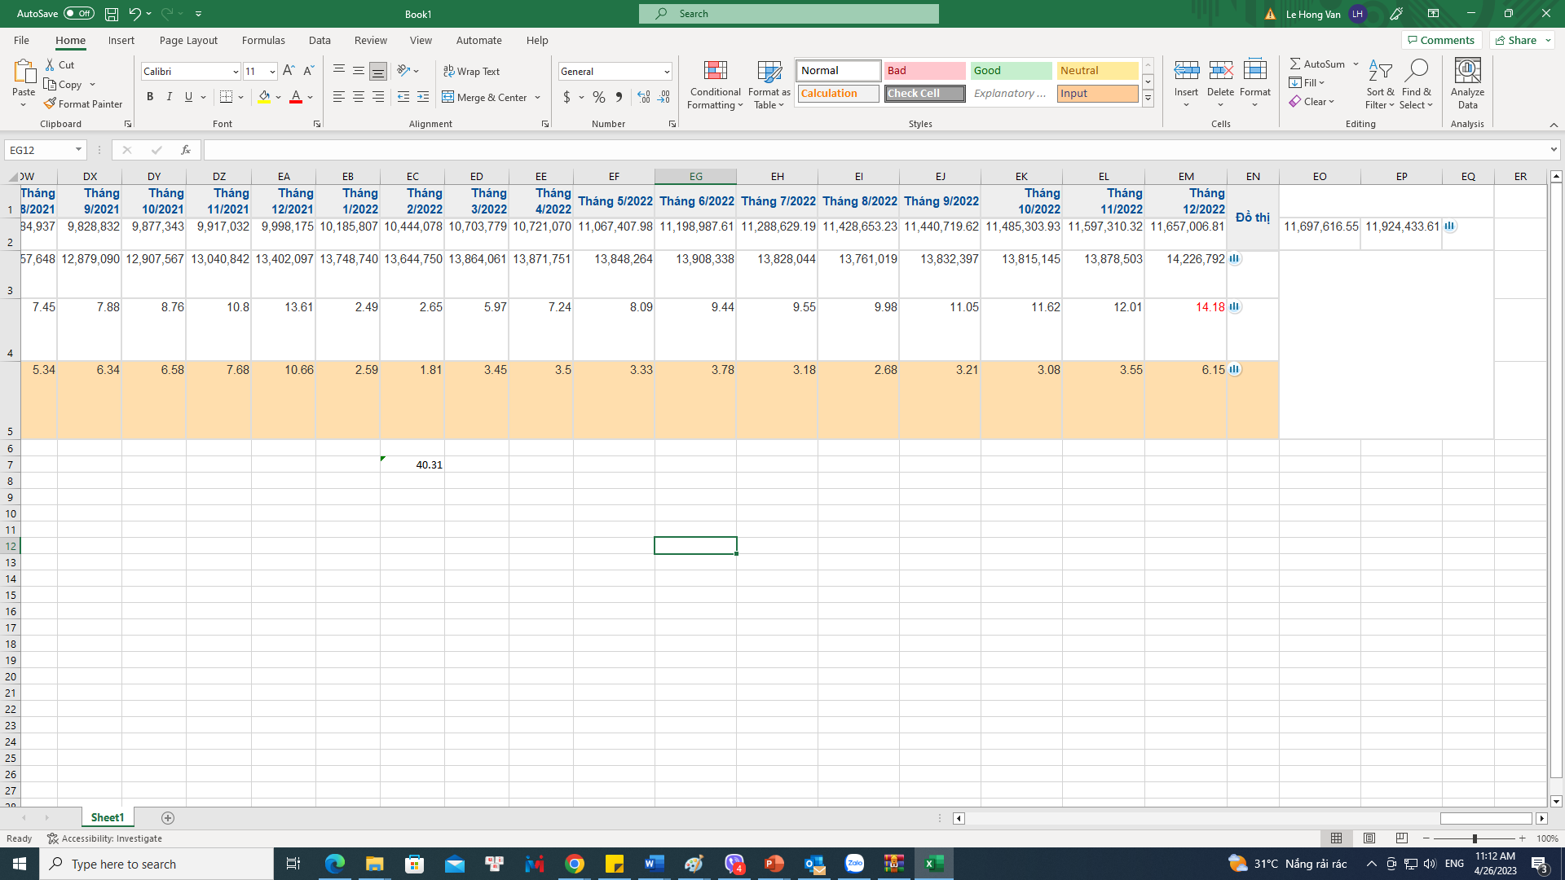The image size is (1565, 880).
Task: Open Conditional Formatting menu
Action: click(x=715, y=85)
